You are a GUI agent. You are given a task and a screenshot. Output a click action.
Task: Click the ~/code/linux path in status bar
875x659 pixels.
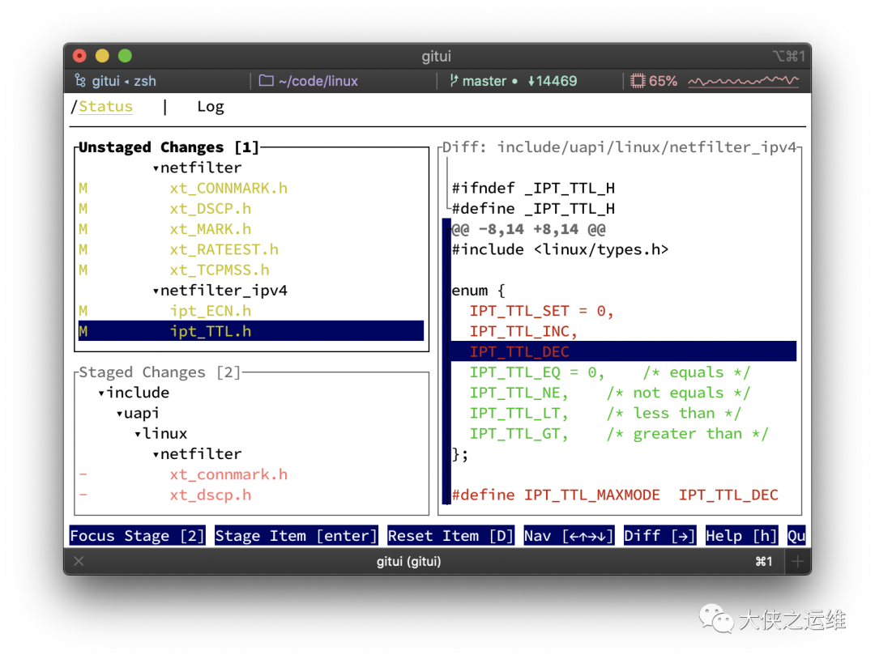(318, 81)
